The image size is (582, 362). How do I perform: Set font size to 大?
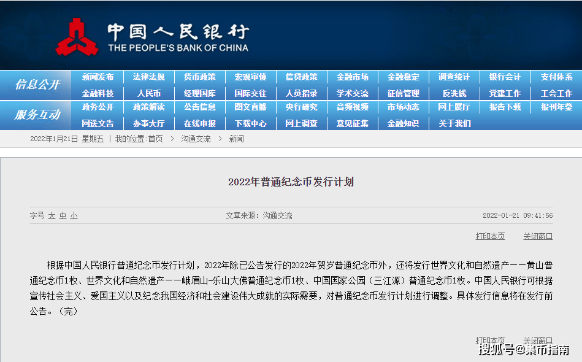point(52,216)
